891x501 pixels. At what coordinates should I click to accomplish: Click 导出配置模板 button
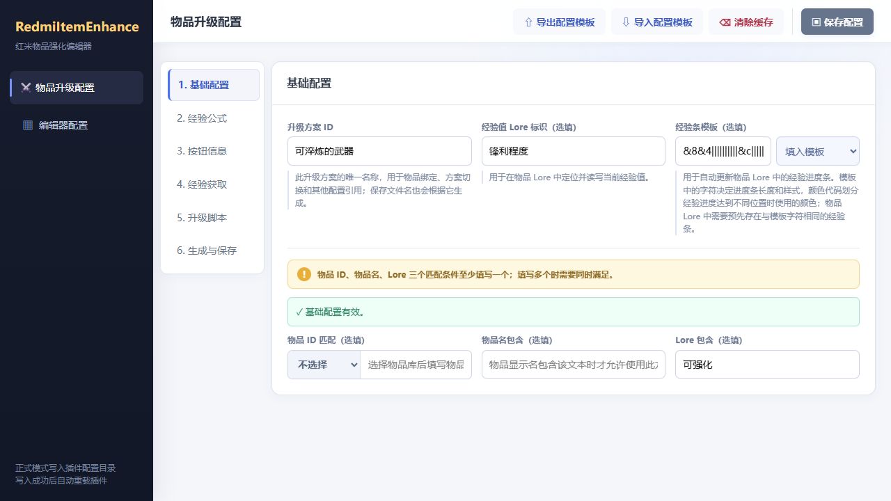[x=560, y=22]
